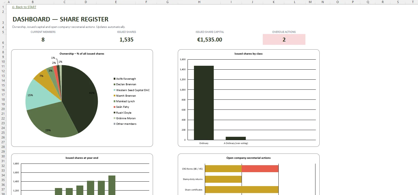Select the €1,535.00 share capital value
This screenshot has height=195, width=418.
(x=210, y=40)
